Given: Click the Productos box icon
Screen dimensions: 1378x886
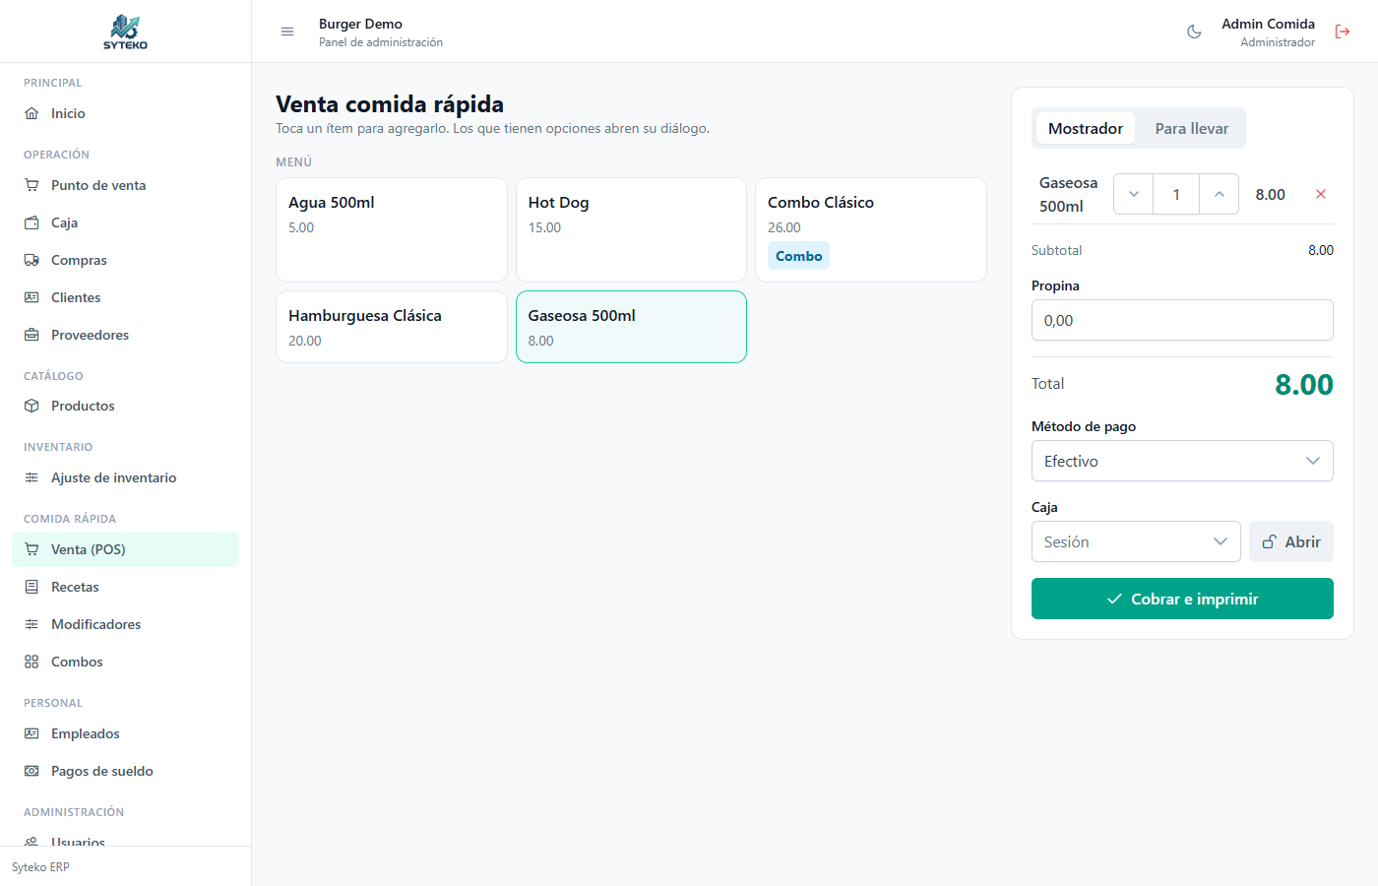Looking at the screenshot, I should tap(31, 406).
